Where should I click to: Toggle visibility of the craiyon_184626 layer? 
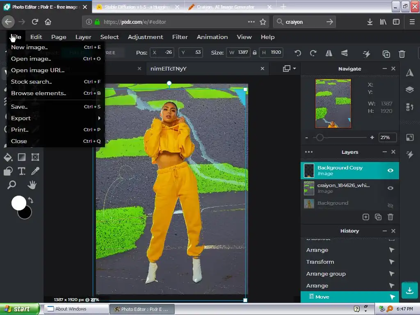click(390, 188)
